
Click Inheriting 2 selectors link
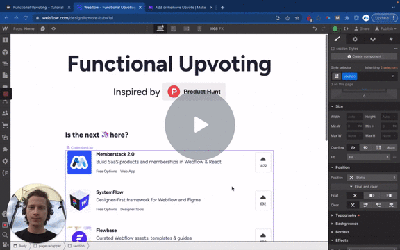(381, 67)
